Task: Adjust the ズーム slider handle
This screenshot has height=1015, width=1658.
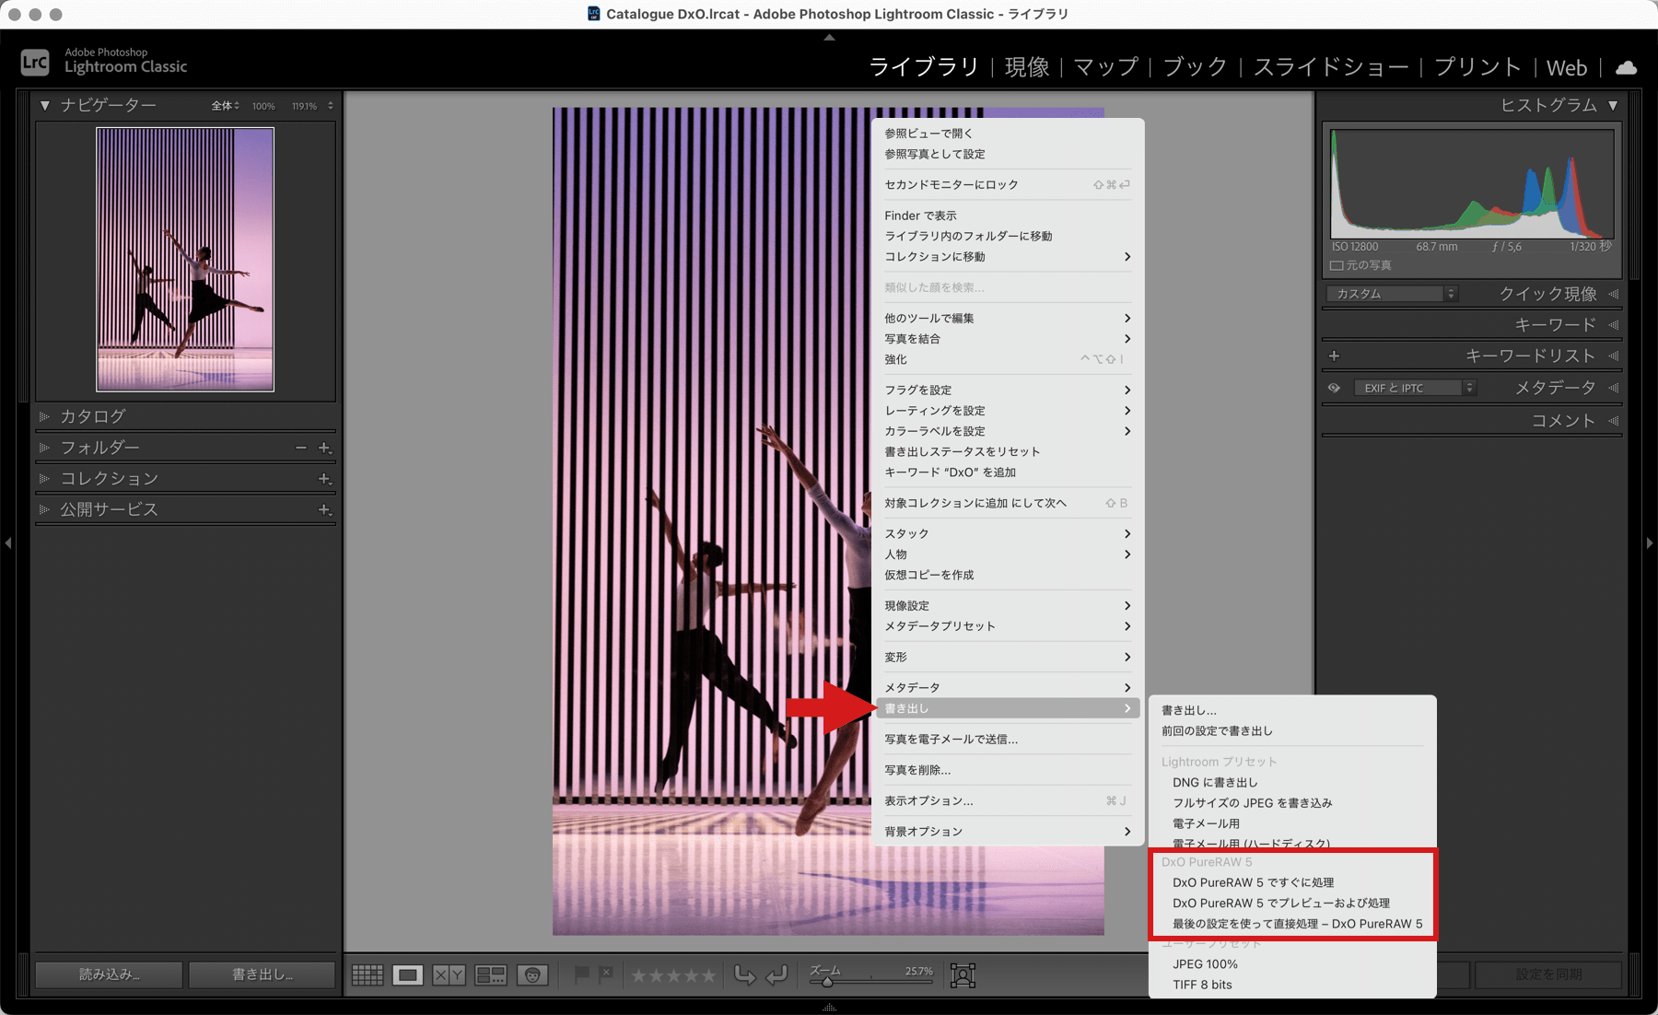Action: click(x=827, y=982)
